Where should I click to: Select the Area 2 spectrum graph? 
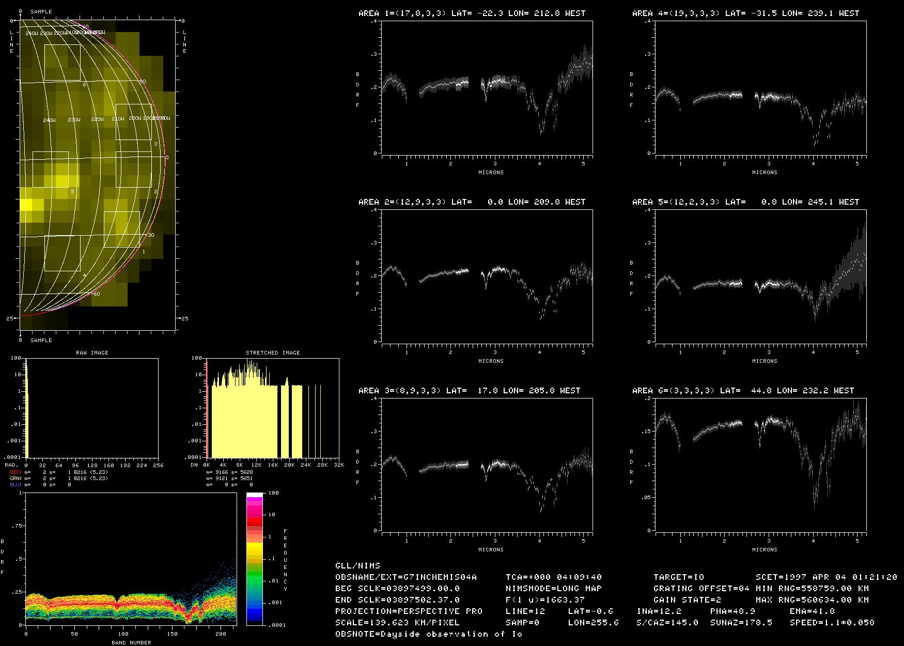(487, 276)
